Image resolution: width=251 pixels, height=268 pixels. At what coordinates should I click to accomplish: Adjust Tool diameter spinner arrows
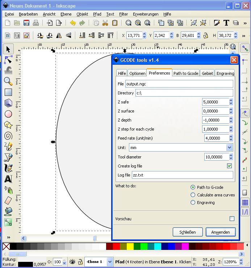(231, 157)
